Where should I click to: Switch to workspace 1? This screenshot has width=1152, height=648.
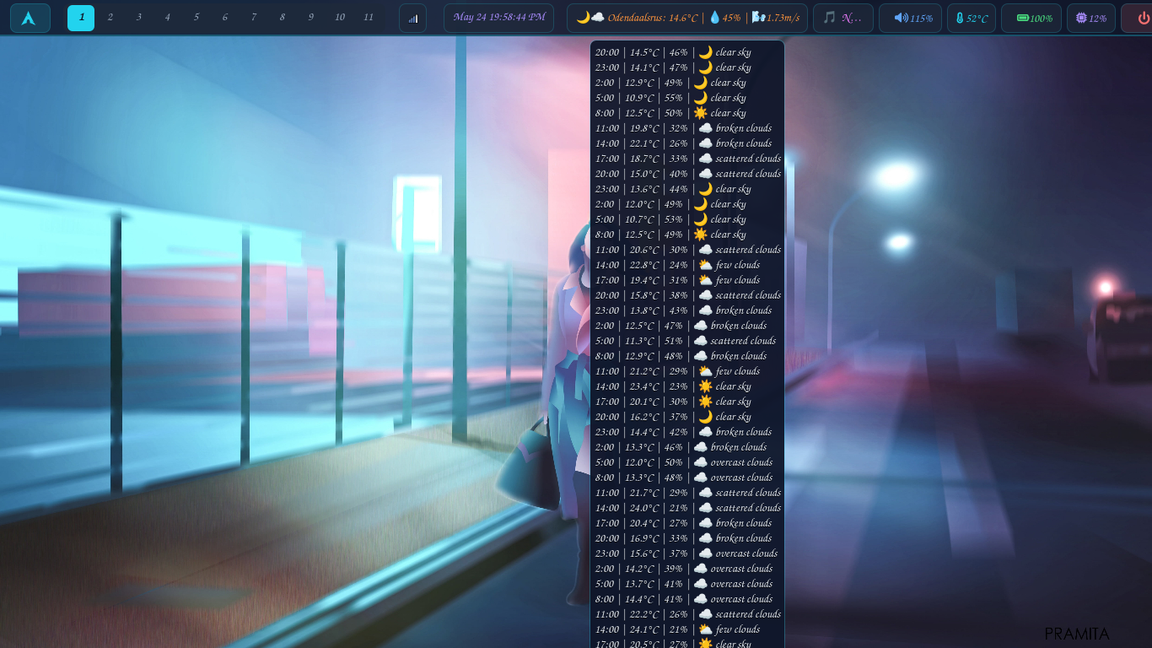(81, 18)
